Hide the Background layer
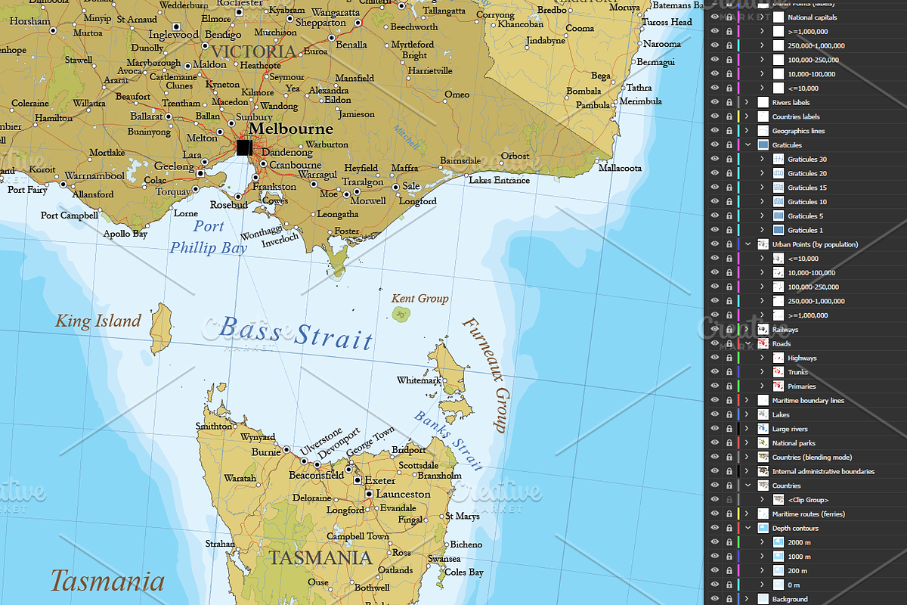The height and width of the screenshot is (605, 907). click(x=715, y=599)
